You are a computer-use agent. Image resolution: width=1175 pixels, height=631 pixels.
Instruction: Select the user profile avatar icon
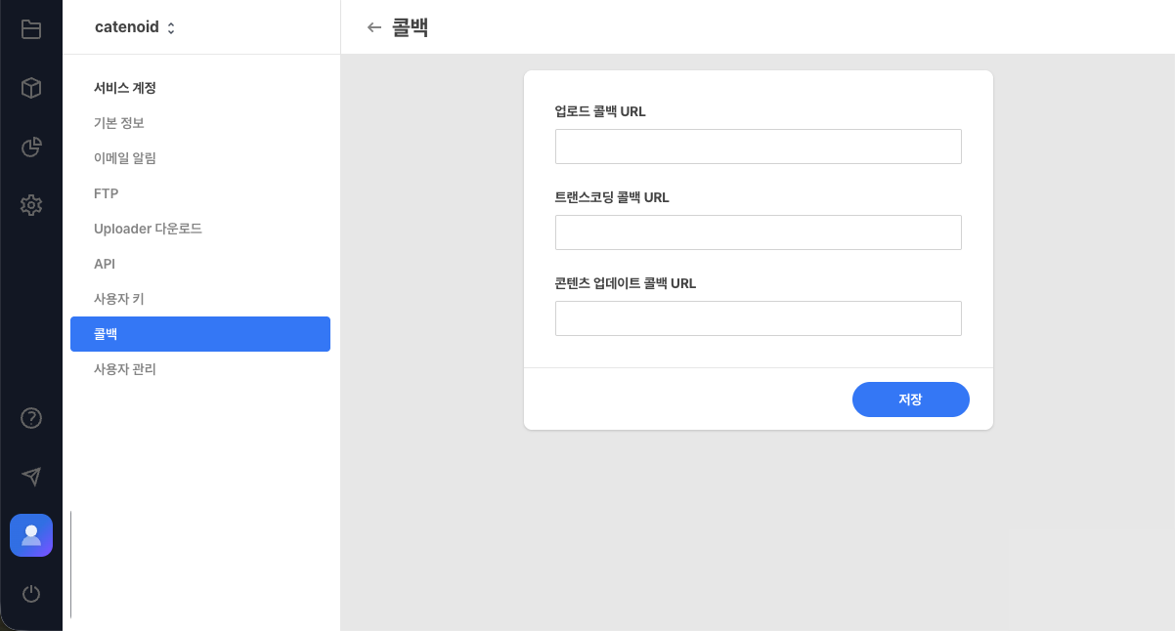(30, 535)
